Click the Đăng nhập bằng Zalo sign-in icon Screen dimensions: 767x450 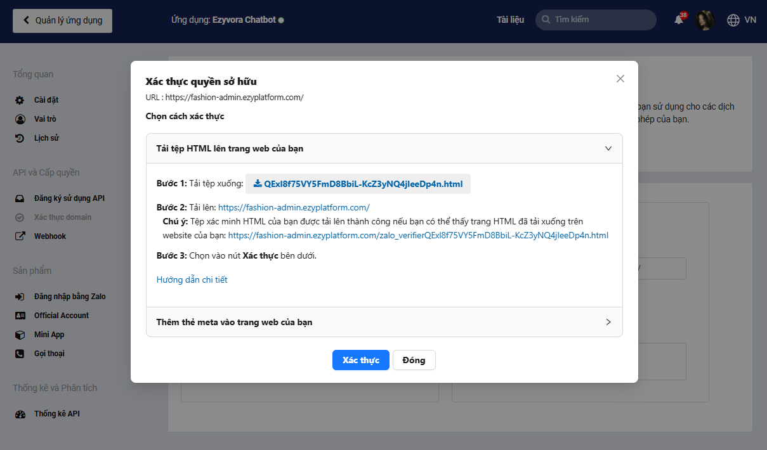click(x=20, y=297)
